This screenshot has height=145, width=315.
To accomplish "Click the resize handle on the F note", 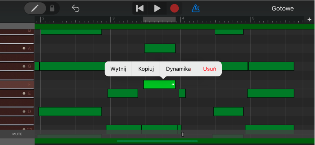I will coord(173,84).
